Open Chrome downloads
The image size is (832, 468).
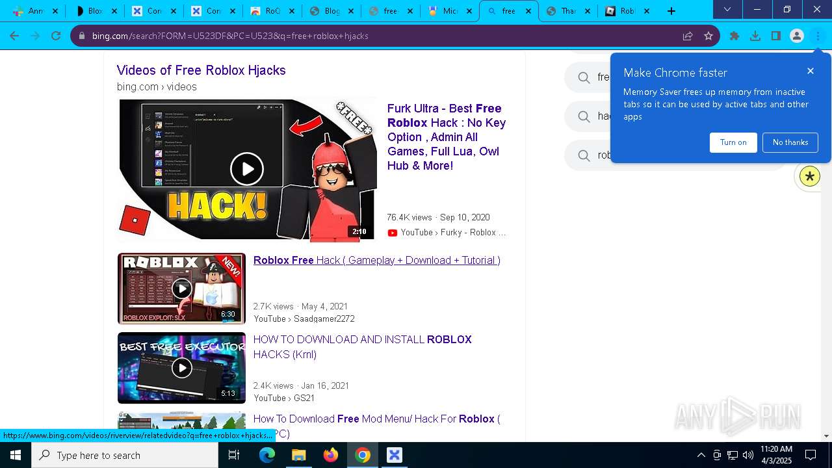click(755, 36)
